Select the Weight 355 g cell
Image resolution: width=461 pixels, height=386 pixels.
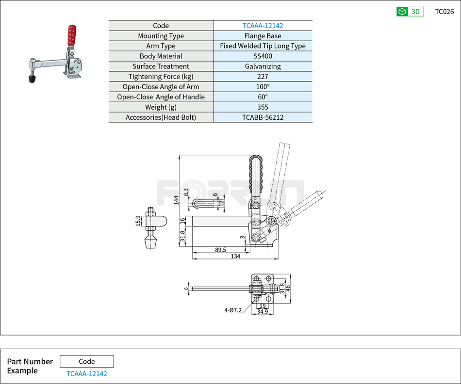tap(262, 107)
